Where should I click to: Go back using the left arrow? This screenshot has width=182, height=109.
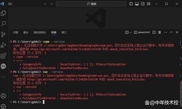(x=46, y=4)
